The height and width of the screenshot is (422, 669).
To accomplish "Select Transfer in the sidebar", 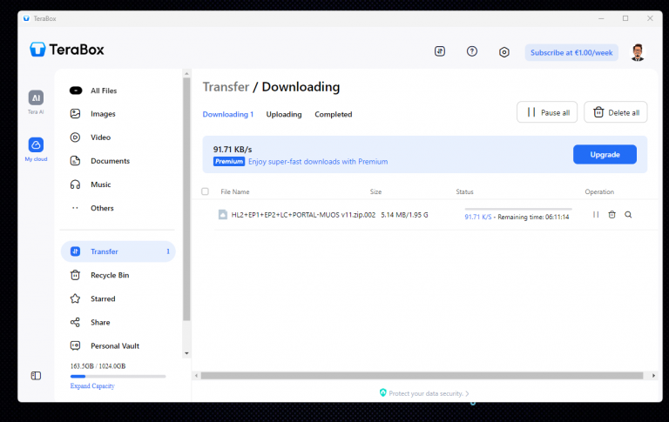I will click(x=118, y=251).
